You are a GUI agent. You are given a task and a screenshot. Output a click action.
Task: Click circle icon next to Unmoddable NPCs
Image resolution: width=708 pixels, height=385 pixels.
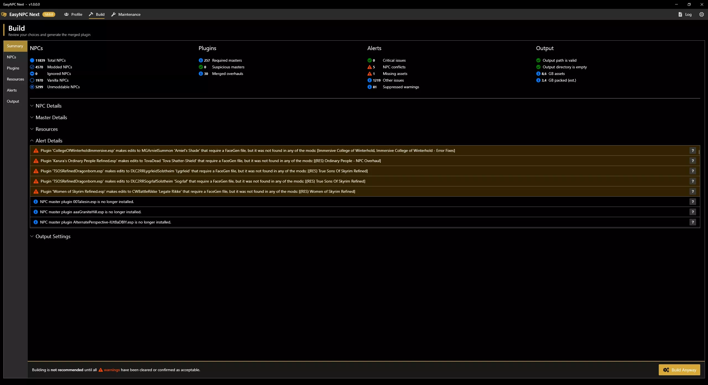coord(32,87)
